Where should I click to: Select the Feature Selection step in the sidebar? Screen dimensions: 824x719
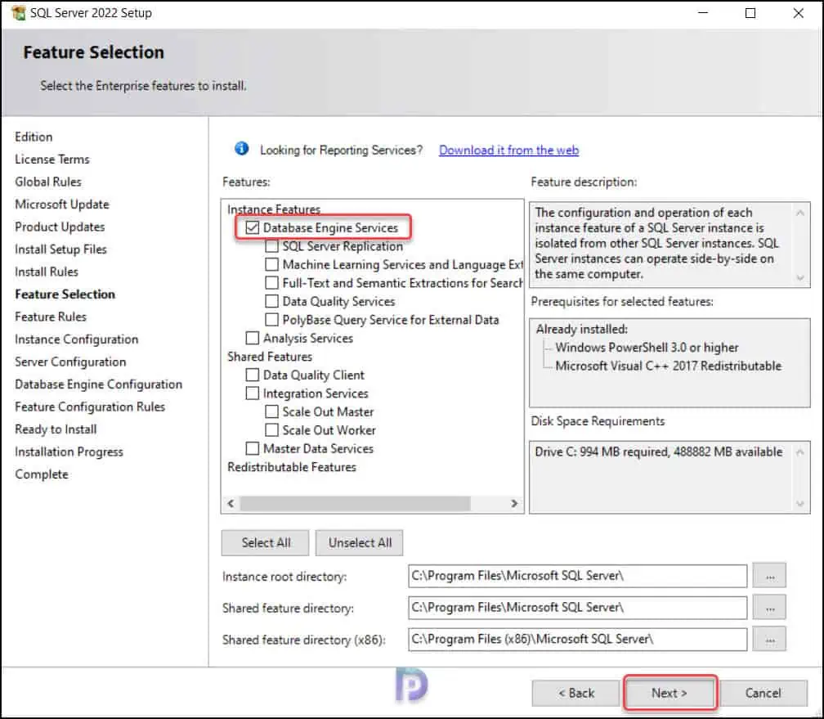coord(65,294)
